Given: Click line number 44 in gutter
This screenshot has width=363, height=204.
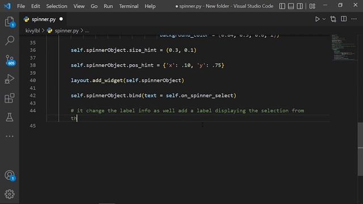Looking at the screenshot, I should click(x=33, y=111).
